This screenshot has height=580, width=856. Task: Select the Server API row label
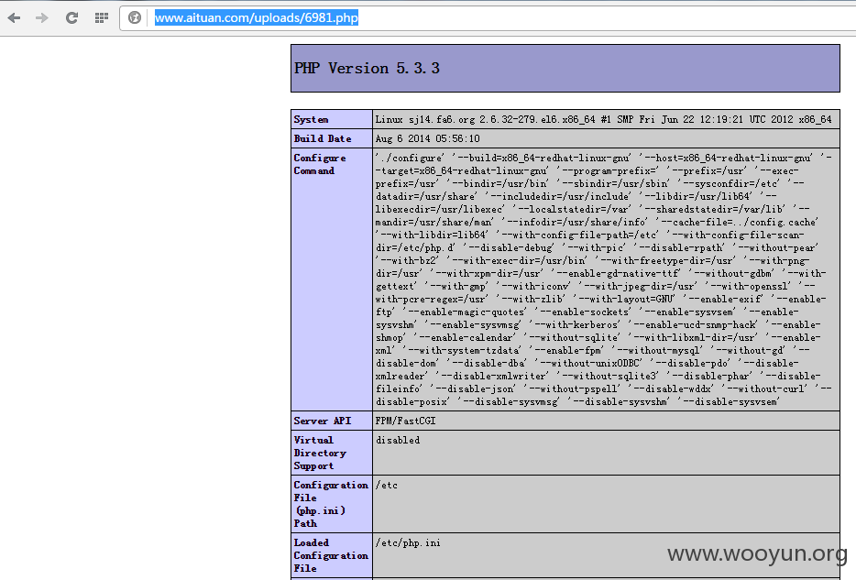323,421
